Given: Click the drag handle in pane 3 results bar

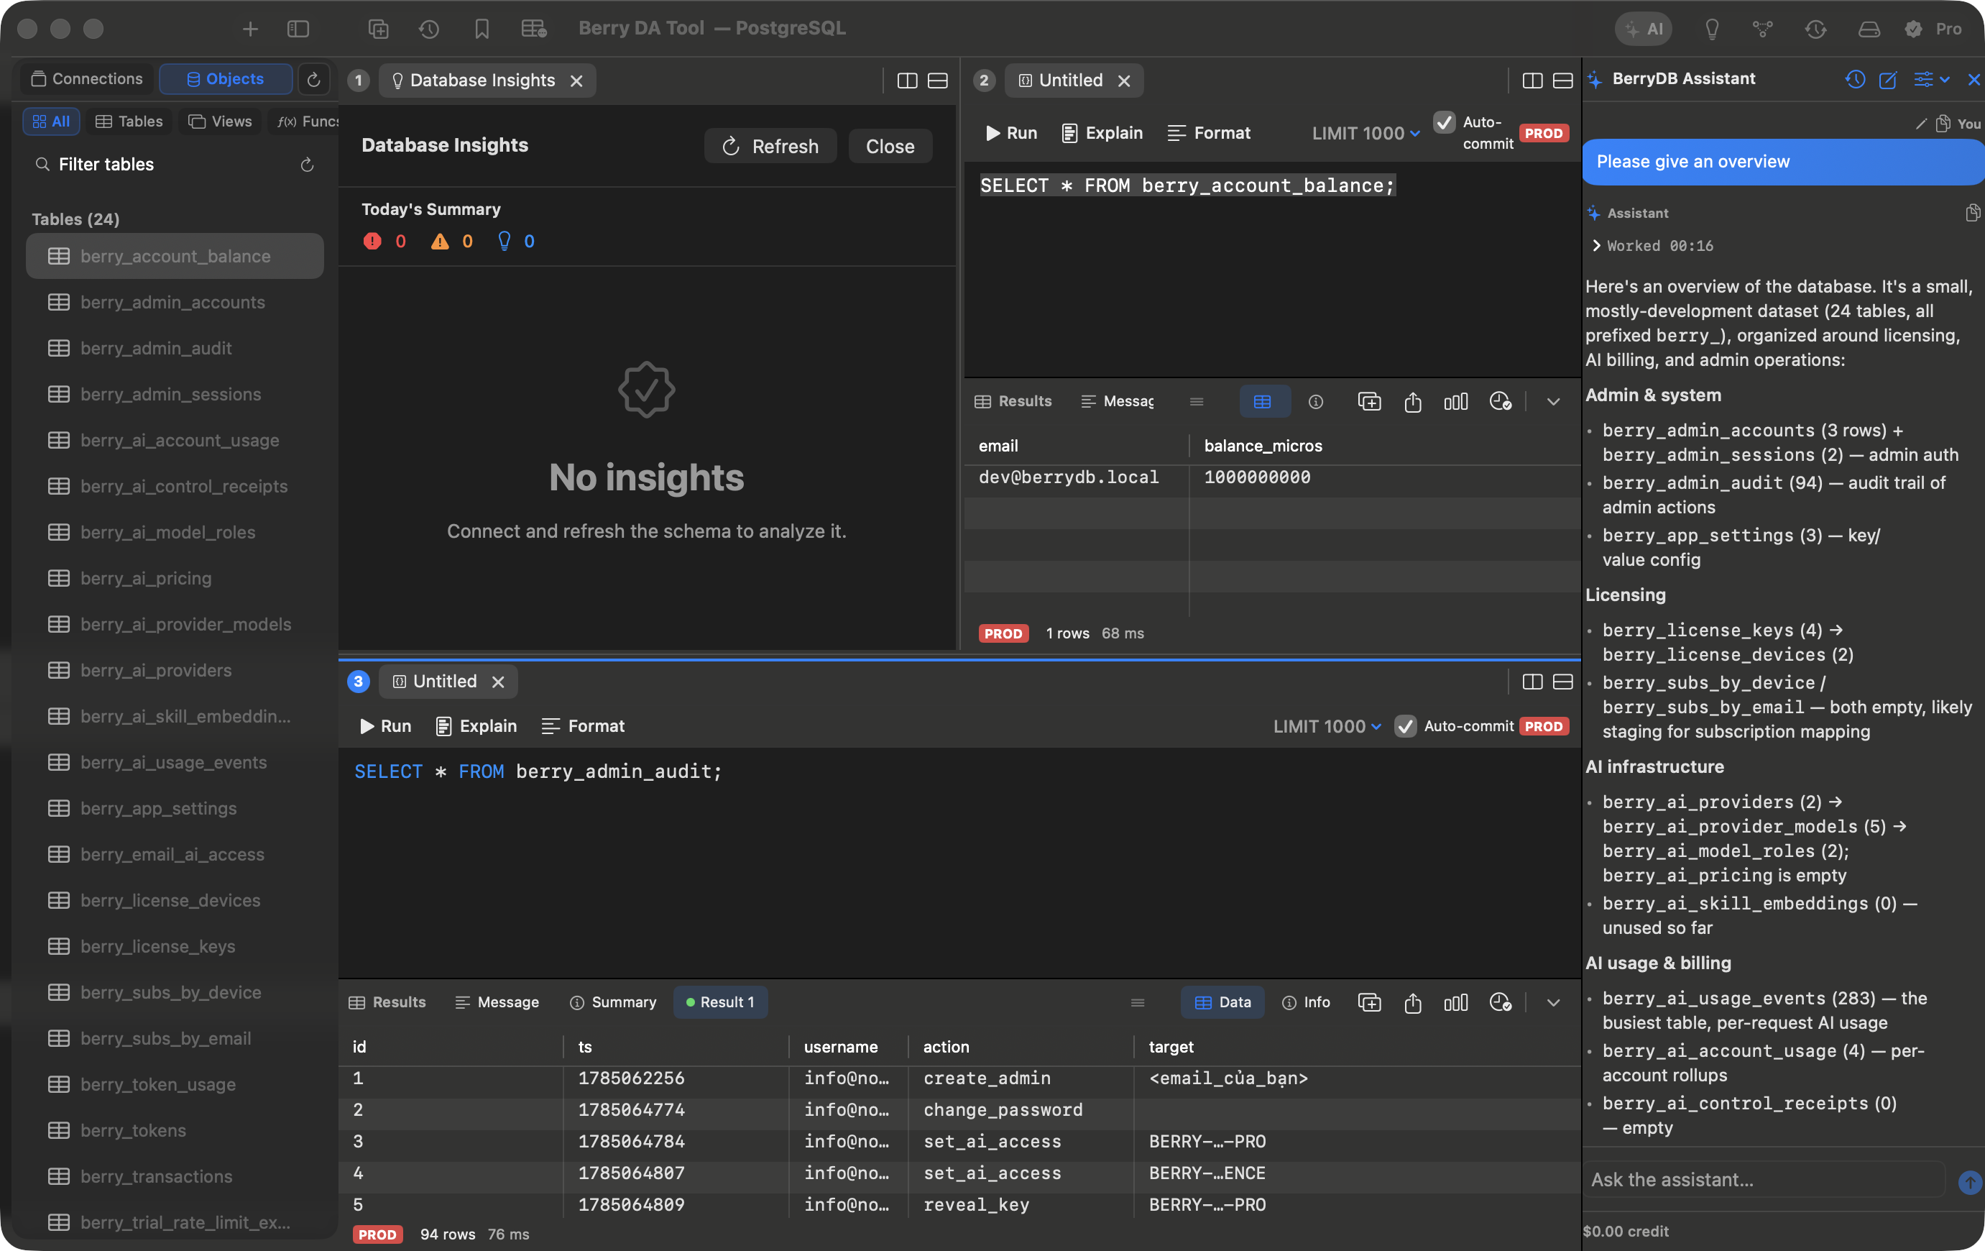Looking at the screenshot, I should 1138,1002.
